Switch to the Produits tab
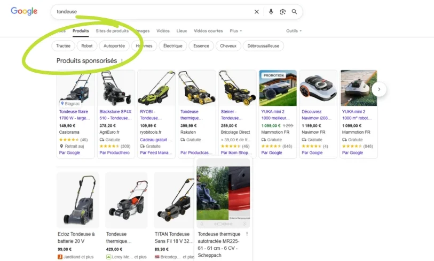Viewport: 434px width, 261px height. coord(81,31)
